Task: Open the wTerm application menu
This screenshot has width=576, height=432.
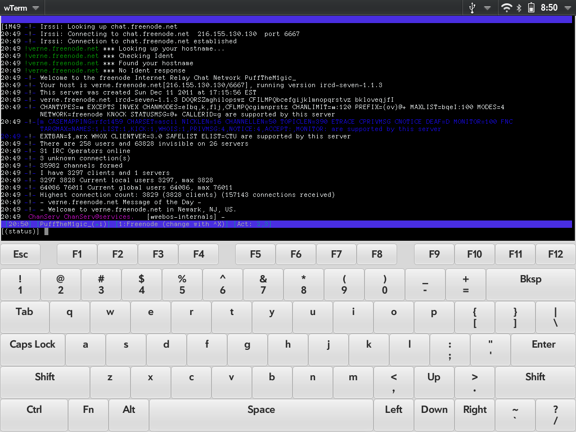Action: tap(21, 8)
